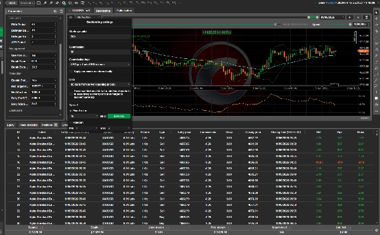Viewport: 380px width, 235px height.
Task: Click the play button for backtesting
Action: point(350,18)
